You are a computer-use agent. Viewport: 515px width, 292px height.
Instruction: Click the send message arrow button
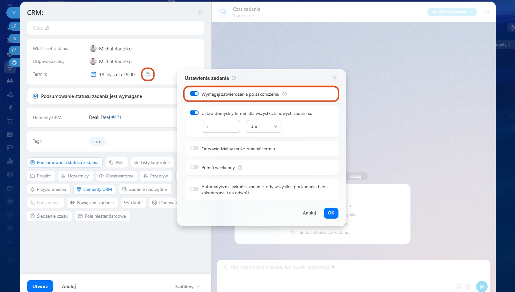(482, 287)
